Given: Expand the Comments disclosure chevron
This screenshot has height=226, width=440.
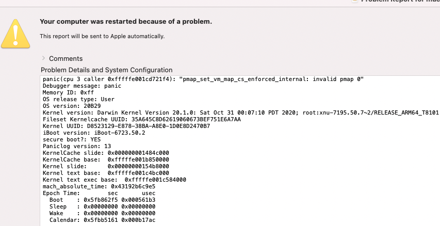Looking at the screenshot, I should (44, 58).
